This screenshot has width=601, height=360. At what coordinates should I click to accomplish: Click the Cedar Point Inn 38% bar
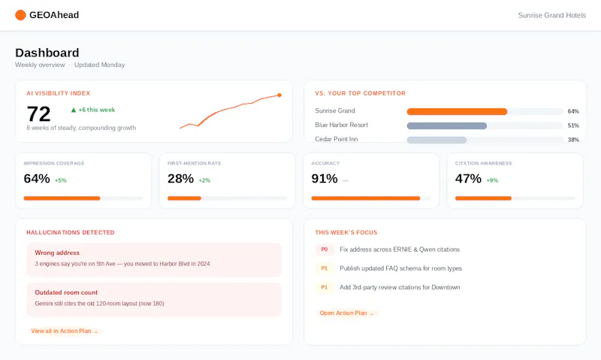click(436, 140)
